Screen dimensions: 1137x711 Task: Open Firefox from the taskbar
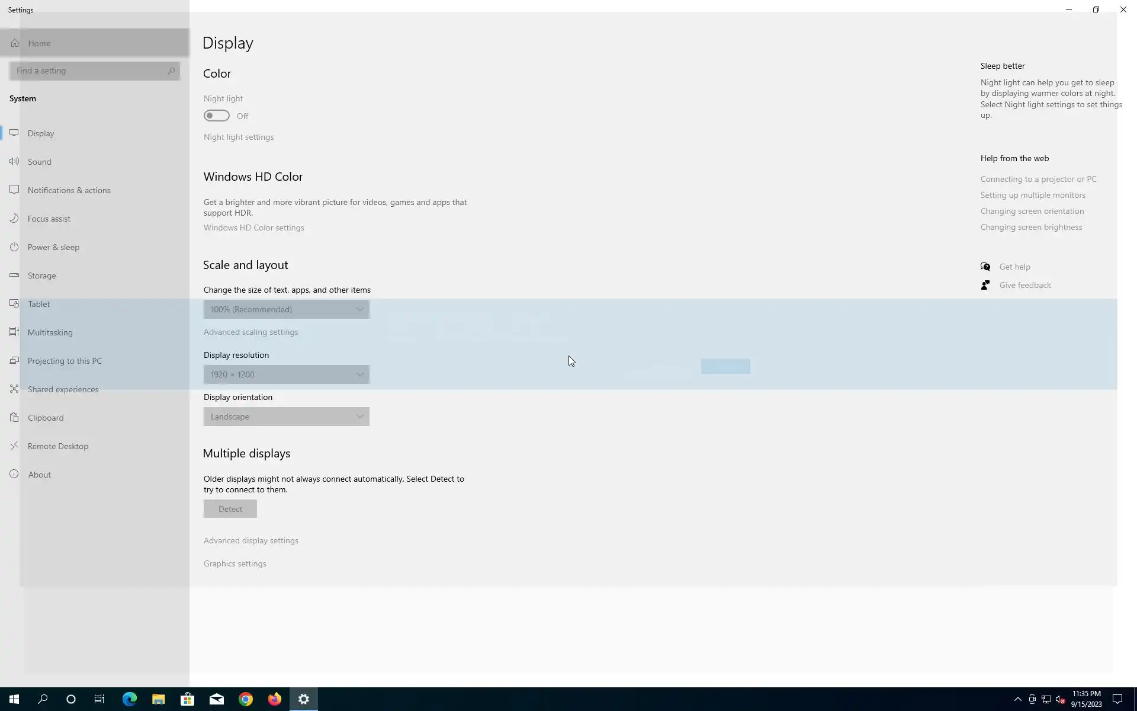(x=274, y=699)
